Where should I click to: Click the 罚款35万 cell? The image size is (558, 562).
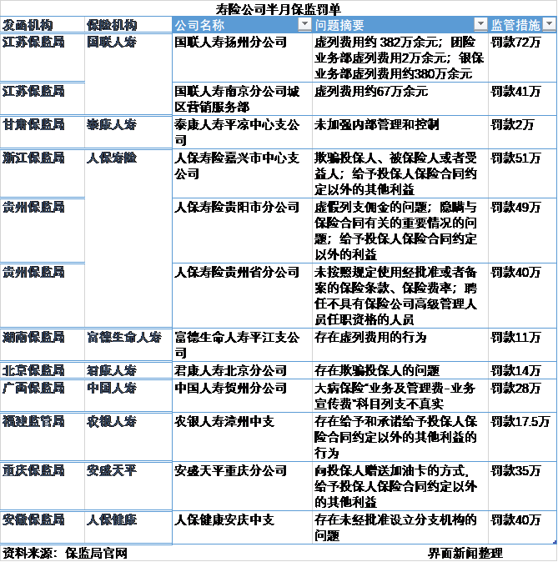[522, 486]
